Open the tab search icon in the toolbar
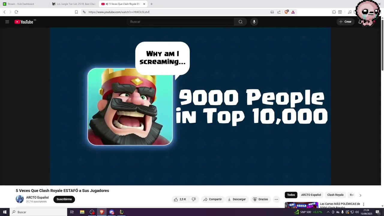The height and width of the screenshot is (216, 384). click(340, 12)
